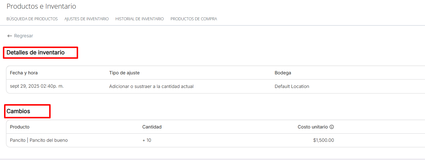Click the info icon beside Costo unitario
The image size is (425, 160).
point(332,127)
